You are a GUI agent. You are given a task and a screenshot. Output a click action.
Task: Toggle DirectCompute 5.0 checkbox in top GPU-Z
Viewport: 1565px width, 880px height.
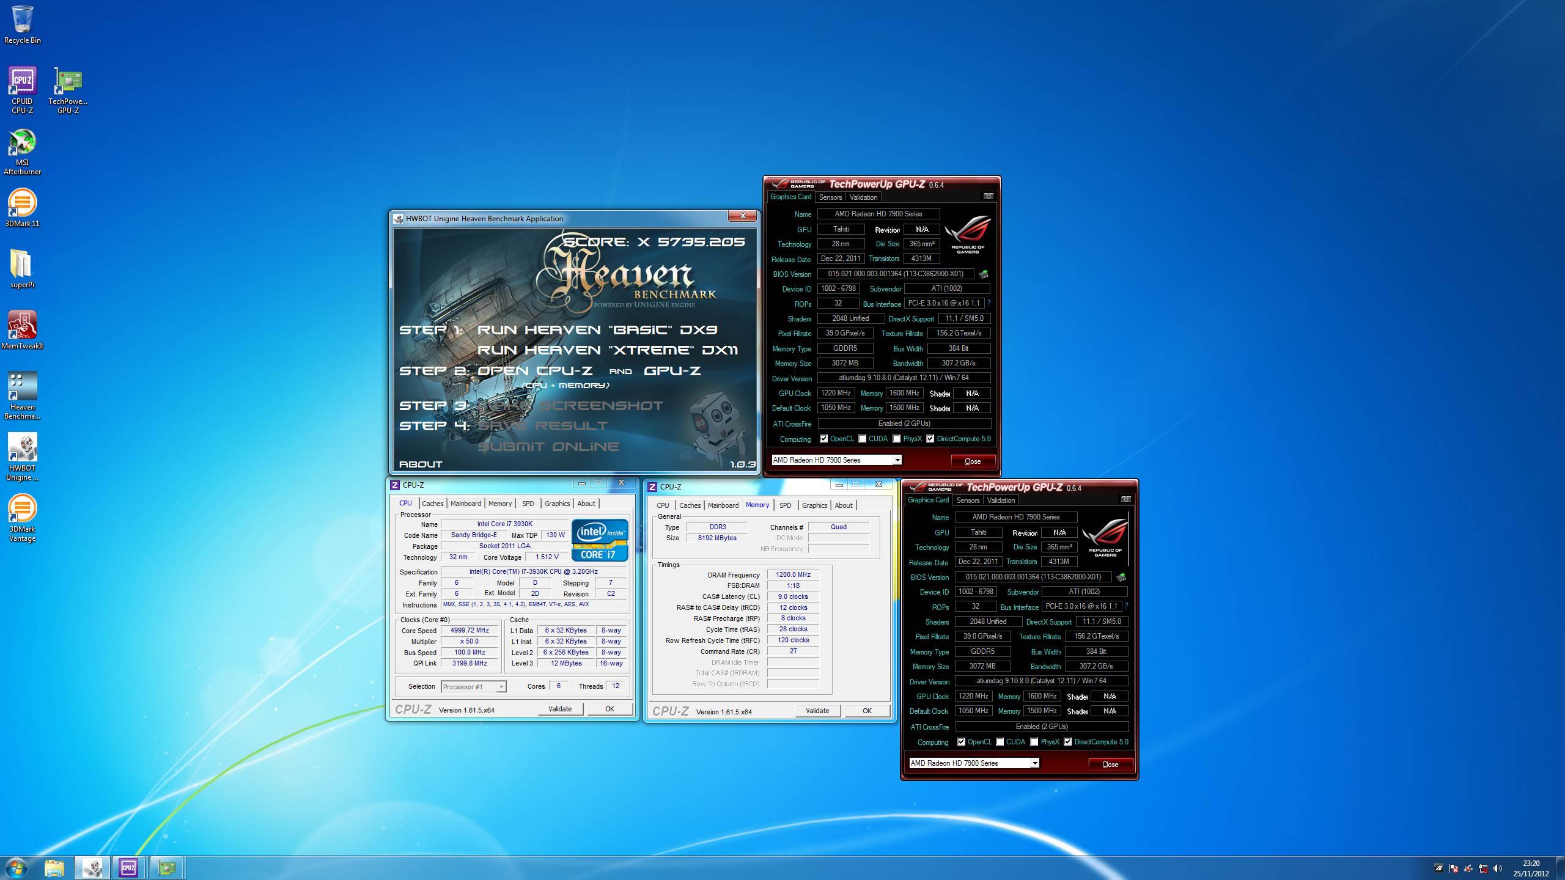[930, 439]
